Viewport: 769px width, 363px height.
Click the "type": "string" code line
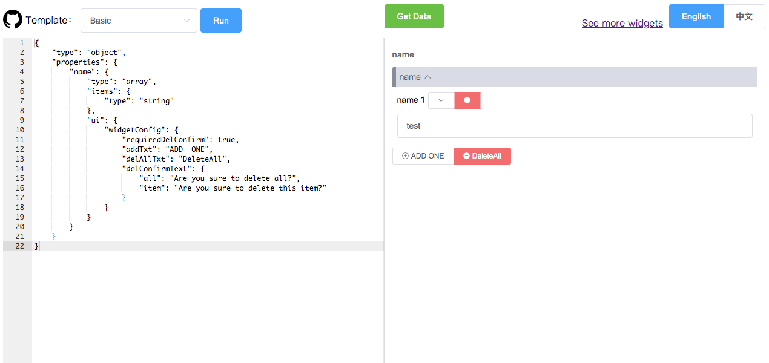coord(139,101)
